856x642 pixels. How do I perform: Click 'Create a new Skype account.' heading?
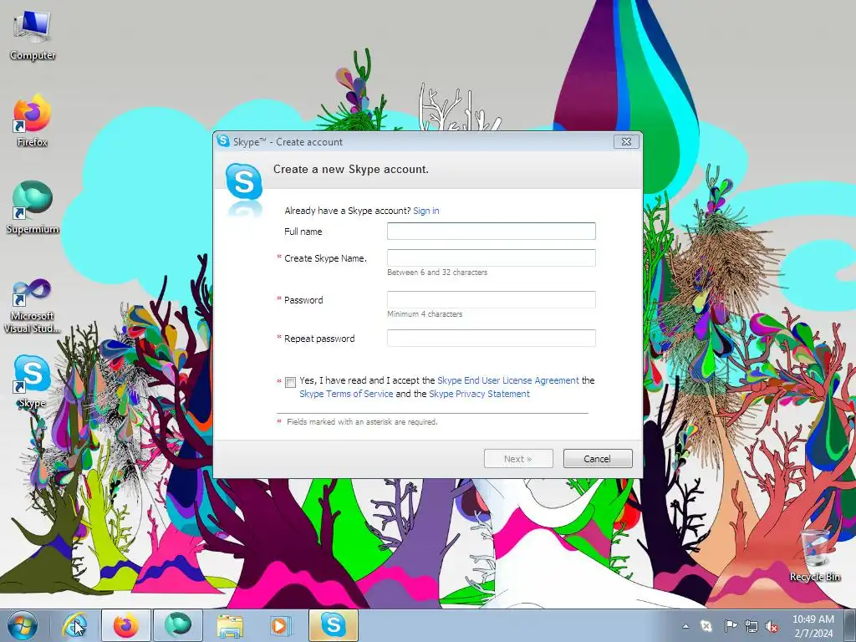pyautogui.click(x=351, y=169)
